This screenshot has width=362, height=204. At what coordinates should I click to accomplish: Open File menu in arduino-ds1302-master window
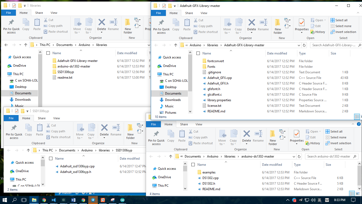click(x=153, y=124)
